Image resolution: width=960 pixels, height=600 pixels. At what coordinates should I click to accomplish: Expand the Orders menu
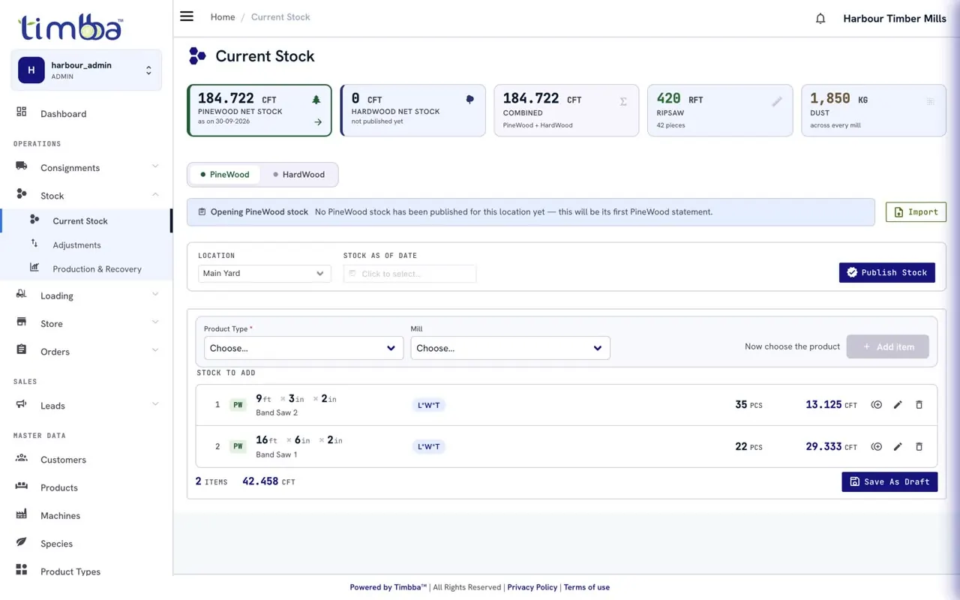point(87,351)
